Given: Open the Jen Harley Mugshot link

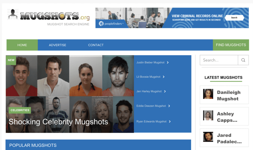Looking at the screenshot, I should [149, 91].
